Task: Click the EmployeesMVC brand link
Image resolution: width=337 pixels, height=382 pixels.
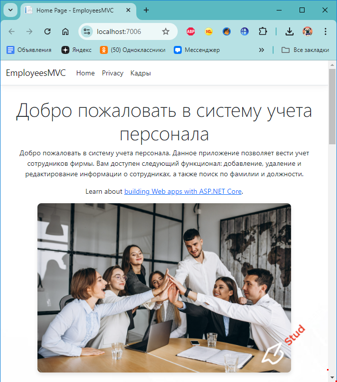Action: coord(36,73)
